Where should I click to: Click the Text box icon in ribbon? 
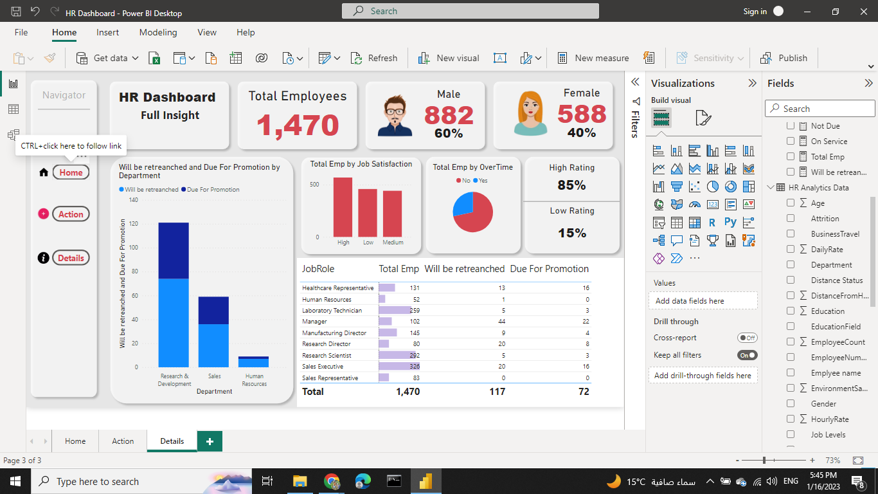pos(499,58)
